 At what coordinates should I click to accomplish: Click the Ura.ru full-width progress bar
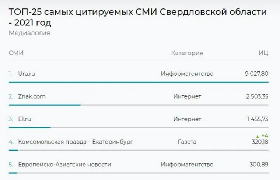pos(139,82)
